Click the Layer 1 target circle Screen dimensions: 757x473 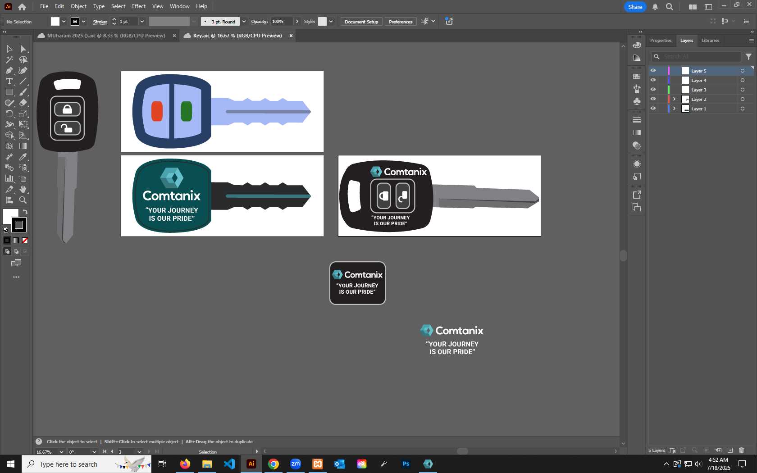(743, 109)
